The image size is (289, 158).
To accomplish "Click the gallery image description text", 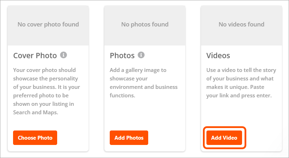I will tap(144, 83).
